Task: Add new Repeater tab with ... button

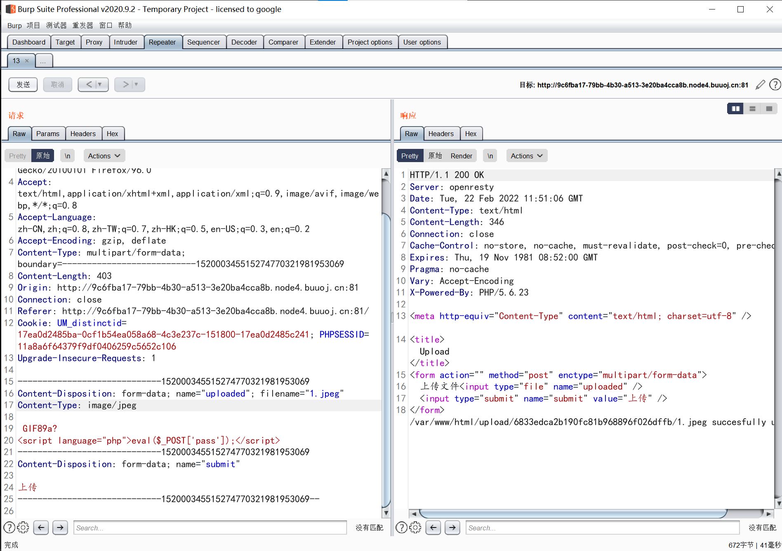Action: (x=43, y=61)
